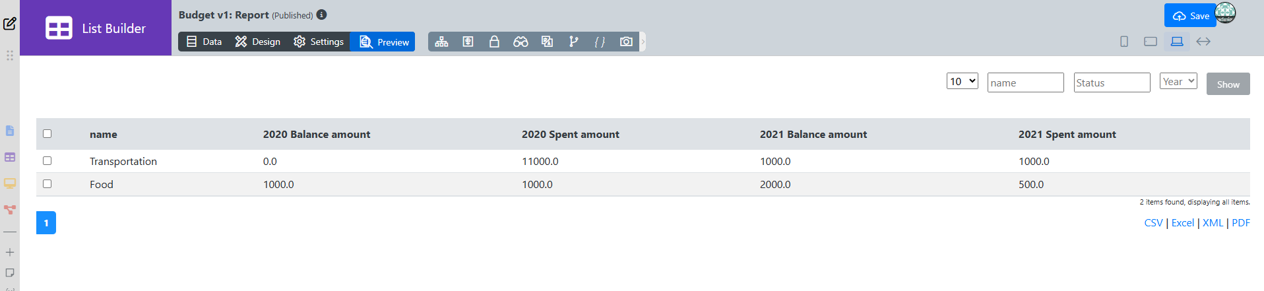
Task: Export list via Excel link
Action: pos(1182,223)
